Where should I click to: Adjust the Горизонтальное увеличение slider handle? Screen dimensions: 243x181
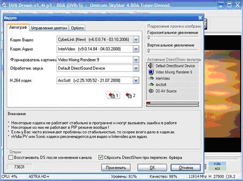(x=149, y=37)
